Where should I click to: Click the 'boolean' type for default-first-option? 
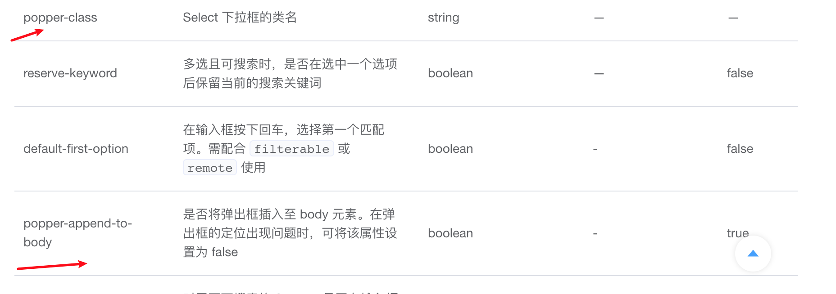point(450,148)
